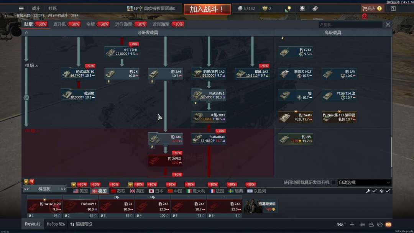Open the chat bubble icon
The image size is (414, 233).
(x=379, y=224)
